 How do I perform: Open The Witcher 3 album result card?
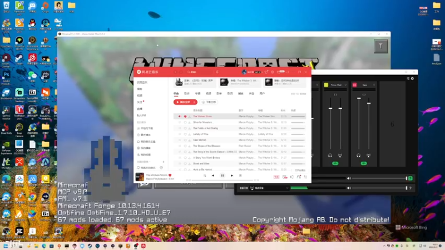coord(240,82)
